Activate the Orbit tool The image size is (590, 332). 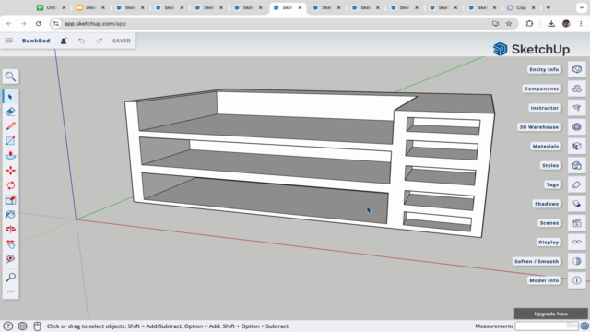coord(10,230)
